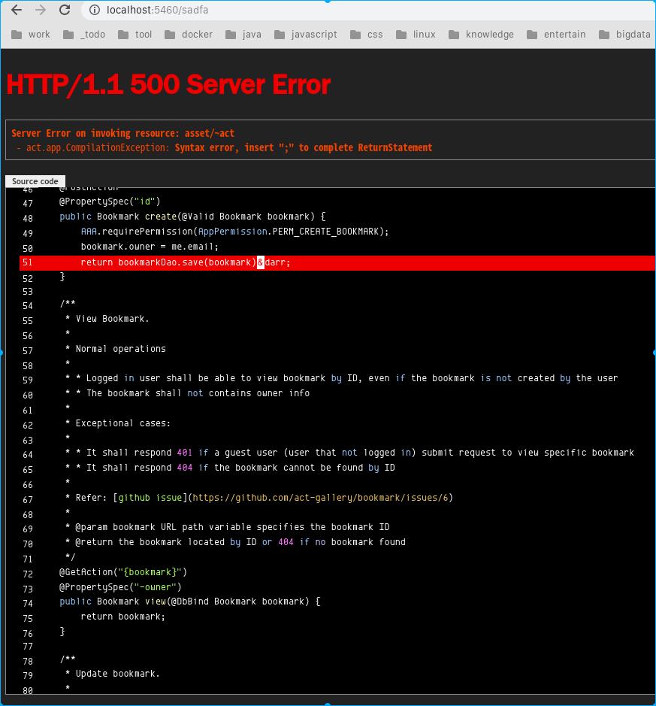Viewport: 656px width, 706px height.
Task: Click the 'Server Error on invoking resource' message
Action: [x=122, y=133]
